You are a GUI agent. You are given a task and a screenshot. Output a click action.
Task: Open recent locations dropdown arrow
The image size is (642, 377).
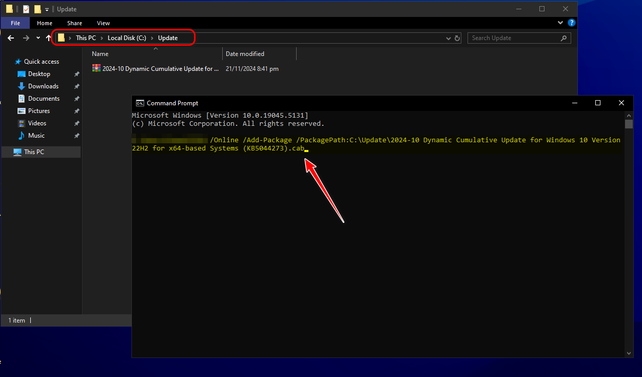[x=38, y=38]
